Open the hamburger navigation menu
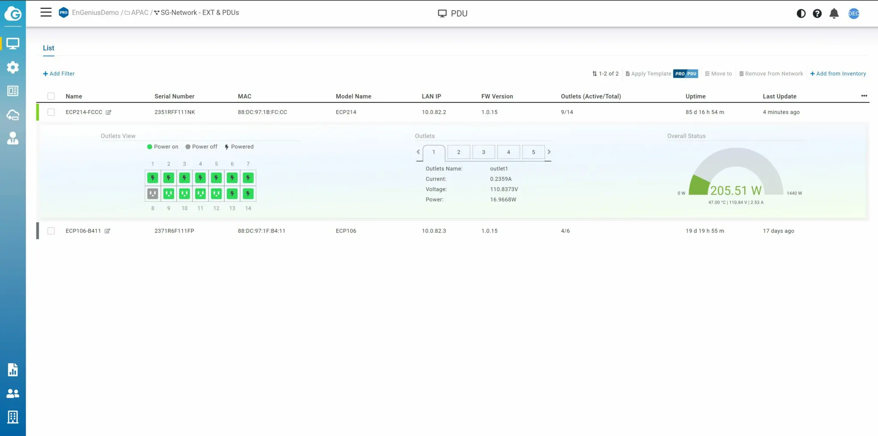This screenshot has width=878, height=436. 46,12
